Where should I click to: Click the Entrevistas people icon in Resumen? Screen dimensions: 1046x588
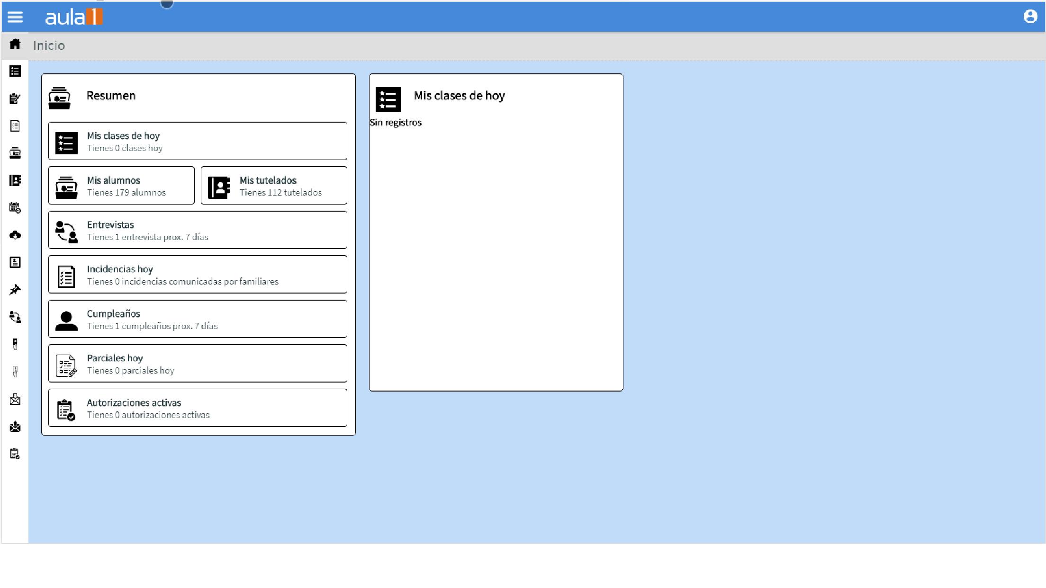66,232
